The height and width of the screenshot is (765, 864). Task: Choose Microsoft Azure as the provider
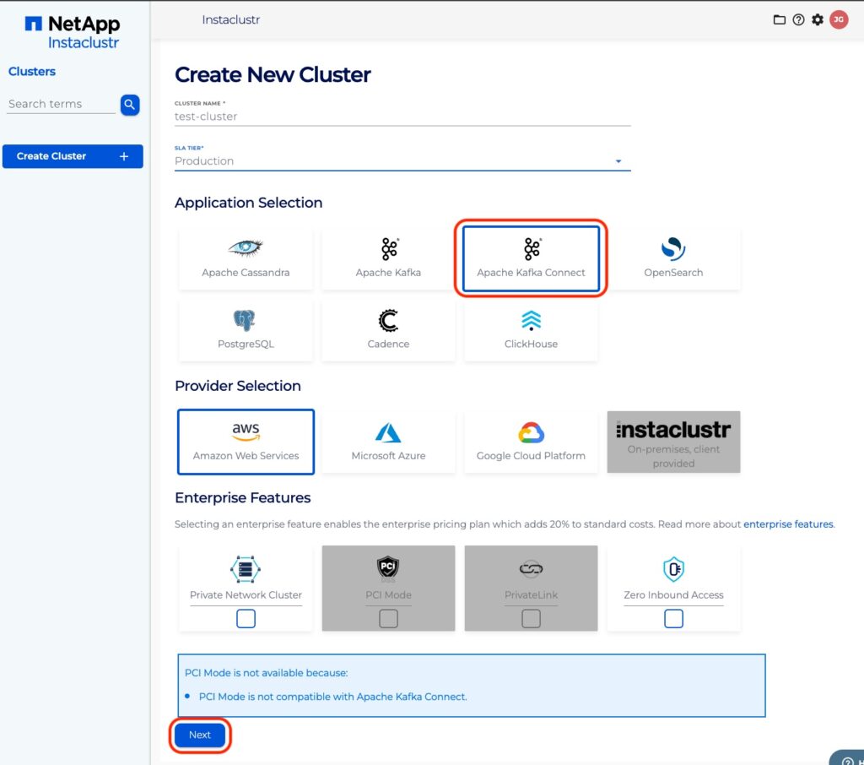point(388,442)
